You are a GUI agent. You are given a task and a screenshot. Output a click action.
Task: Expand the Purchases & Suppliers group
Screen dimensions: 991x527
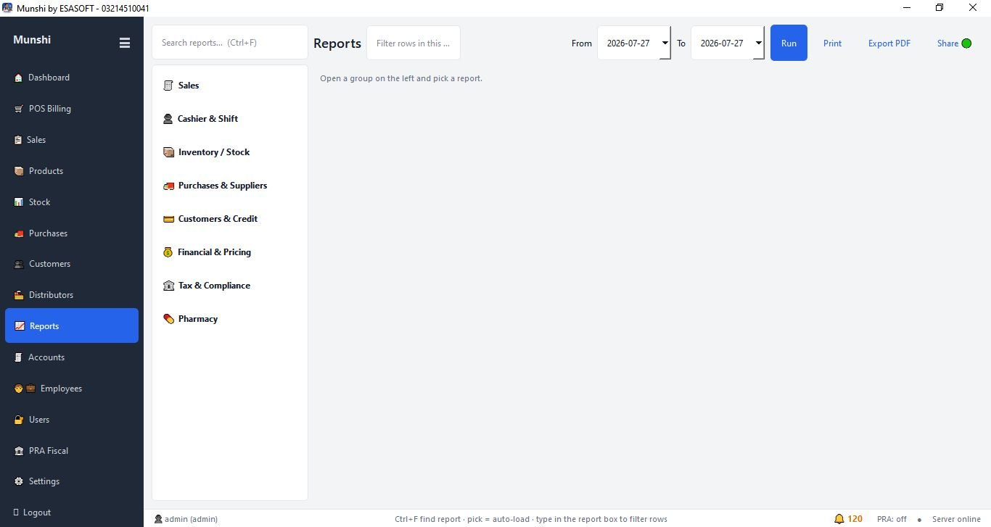point(229,186)
